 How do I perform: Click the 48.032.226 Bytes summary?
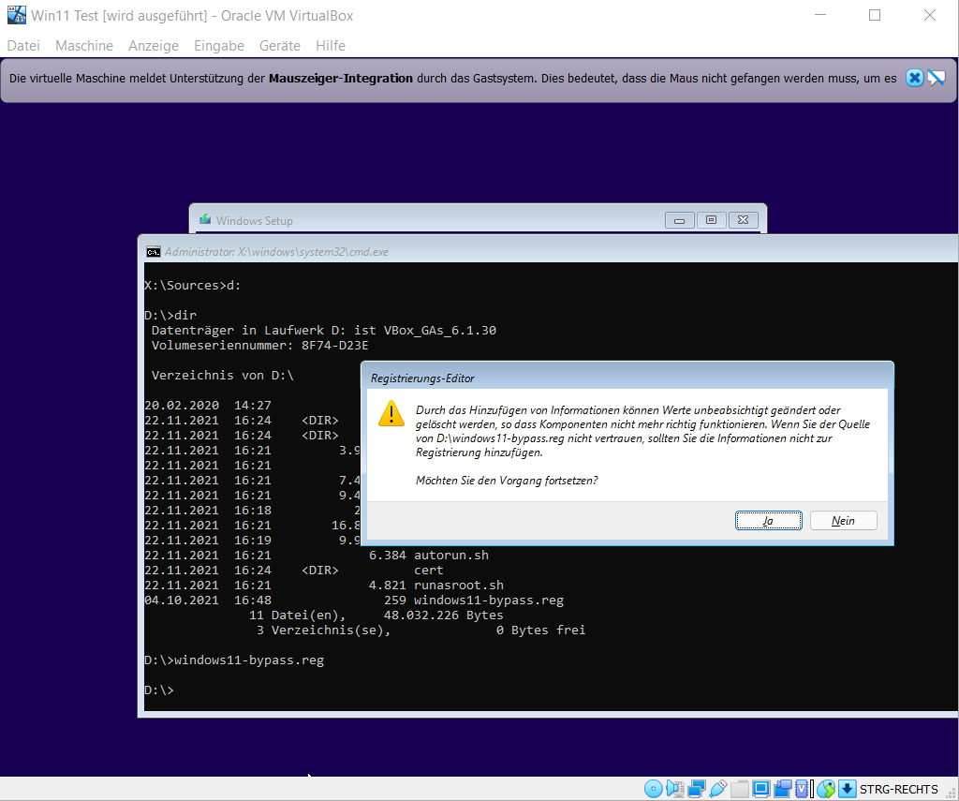point(443,615)
